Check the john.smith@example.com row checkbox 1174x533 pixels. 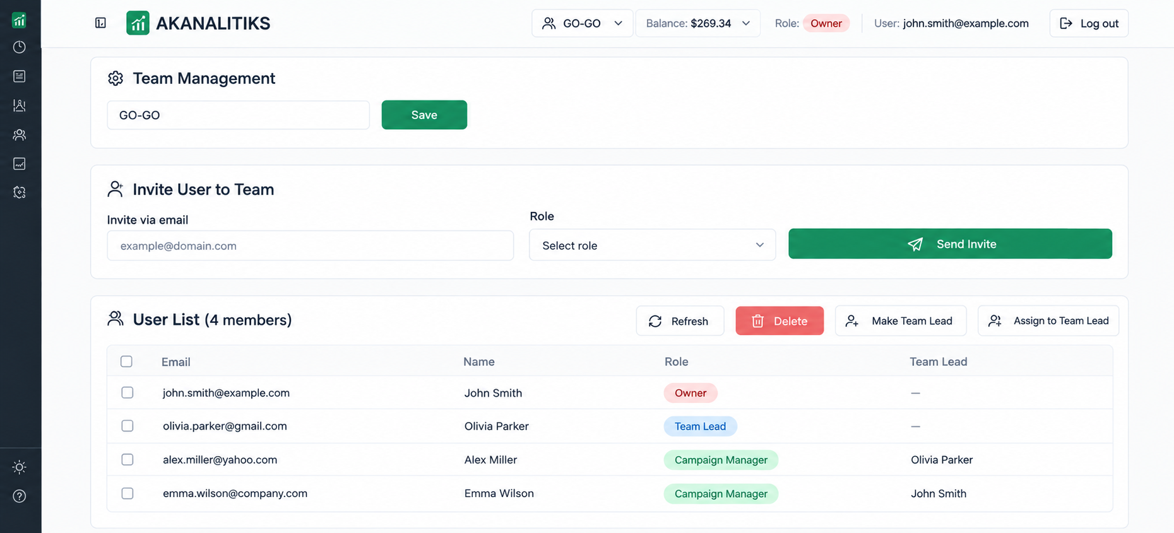click(x=127, y=392)
